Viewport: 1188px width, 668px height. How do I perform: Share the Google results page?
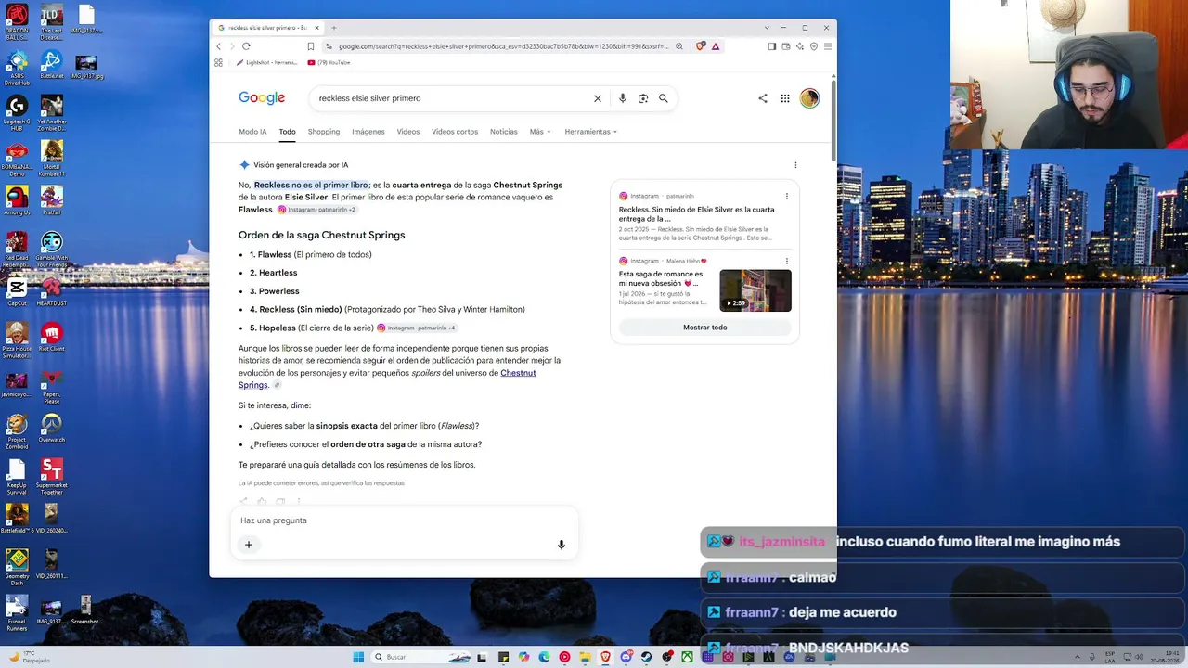click(x=763, y=98)
